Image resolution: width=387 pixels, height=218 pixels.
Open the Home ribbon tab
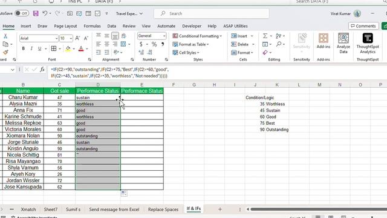[8, 26]
